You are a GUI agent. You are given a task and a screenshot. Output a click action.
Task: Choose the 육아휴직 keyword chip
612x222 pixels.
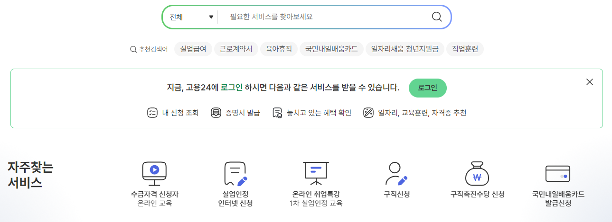click(x=279, y=49)
